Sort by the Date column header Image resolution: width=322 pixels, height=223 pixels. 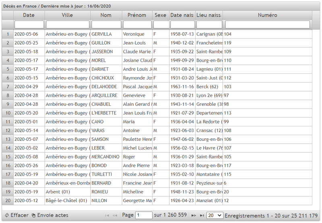click(29, 15)
